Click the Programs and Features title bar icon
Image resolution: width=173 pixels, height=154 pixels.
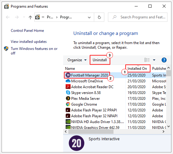pos(6,6)
